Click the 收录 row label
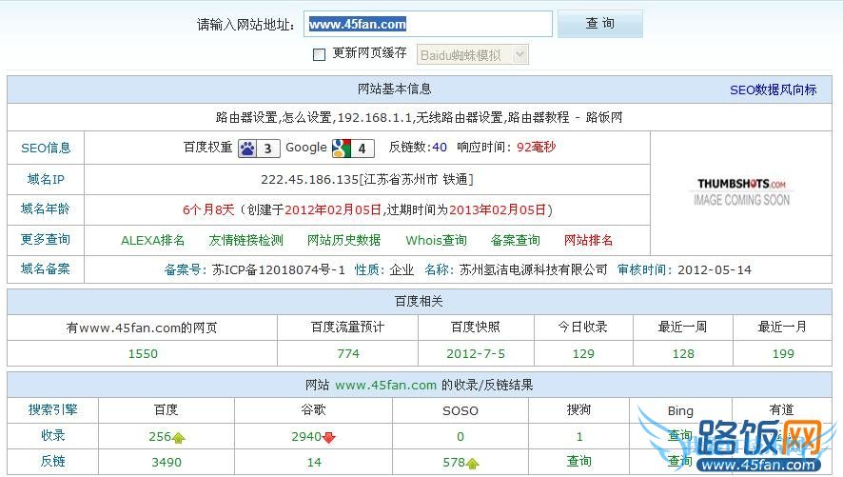Screen dimensions: 843x477 point(52,436)
